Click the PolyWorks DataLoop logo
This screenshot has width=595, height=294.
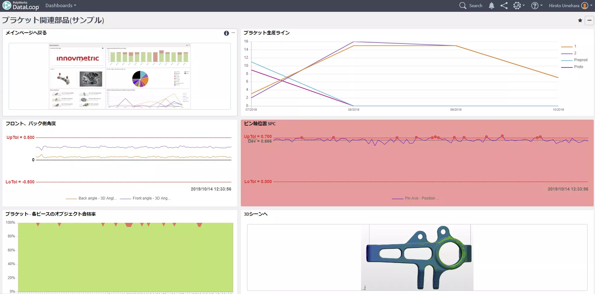pos(21,6)
